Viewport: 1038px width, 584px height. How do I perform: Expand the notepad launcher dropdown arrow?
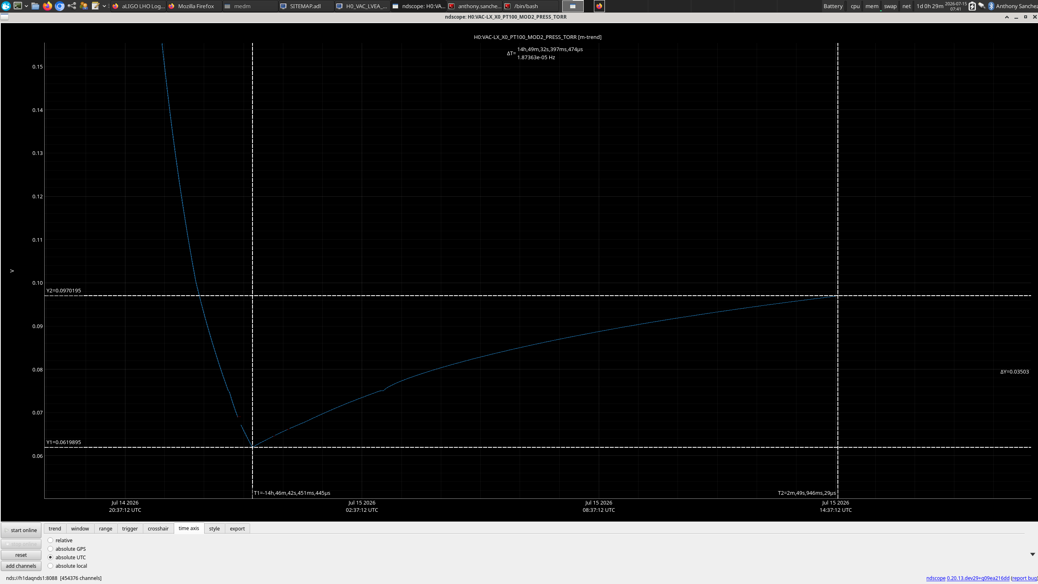[x=104, y=6]
